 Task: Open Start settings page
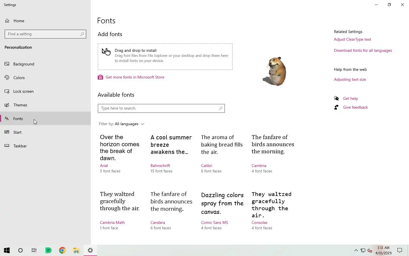tap(45, 132)
